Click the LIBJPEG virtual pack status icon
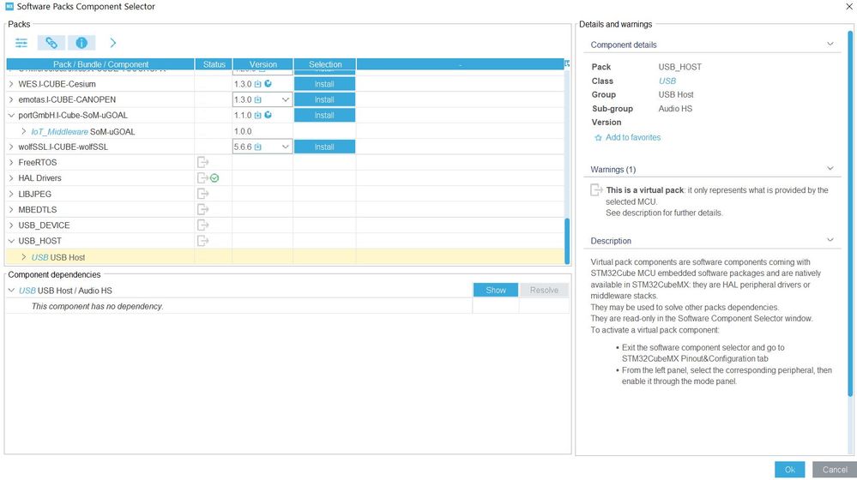The image size is (857, 480). click(x=202, y=194)
